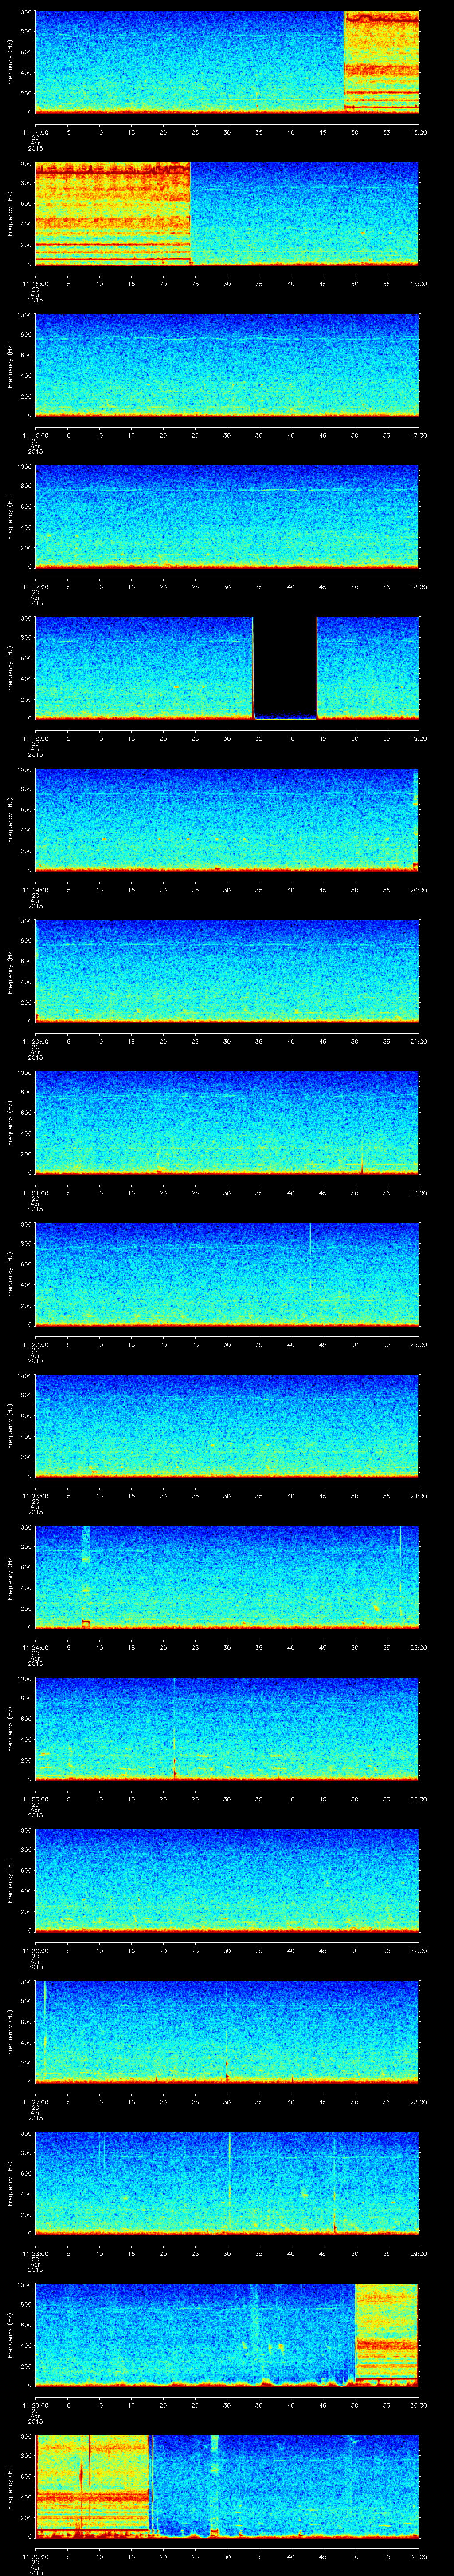Select the spectrogram panel starting at 11:17:00

227,516
